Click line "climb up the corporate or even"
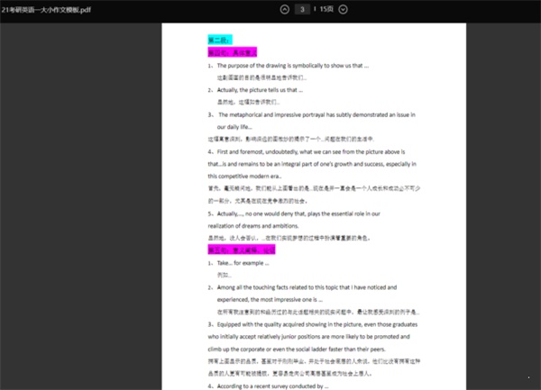 click(297, 349)
